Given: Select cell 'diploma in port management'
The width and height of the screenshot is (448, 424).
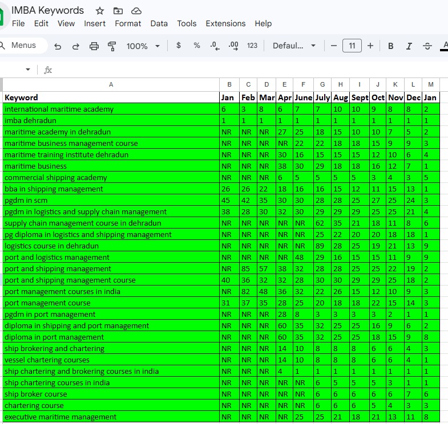Looking at the screenshot, I should [111, 337].
